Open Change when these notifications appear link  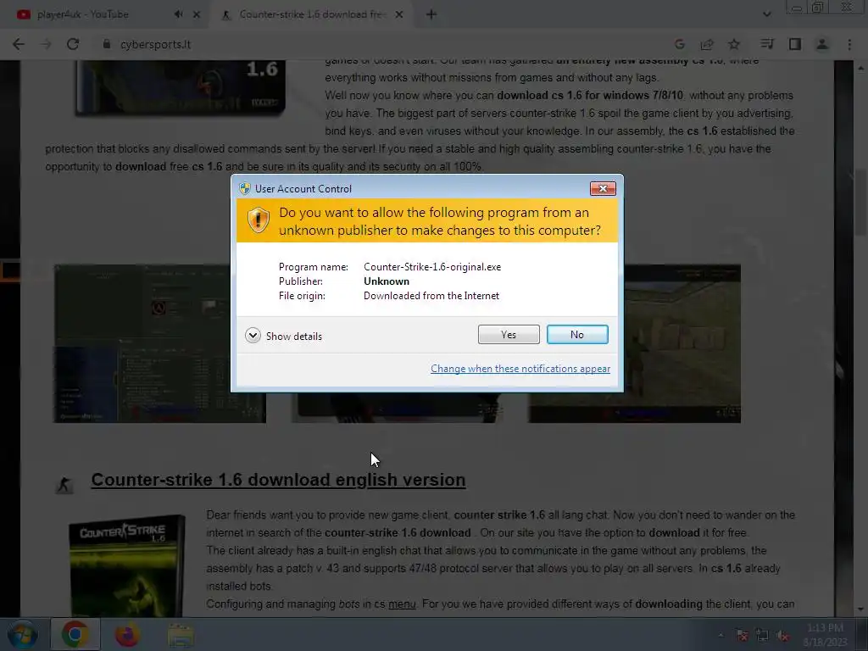coord(520,369)
